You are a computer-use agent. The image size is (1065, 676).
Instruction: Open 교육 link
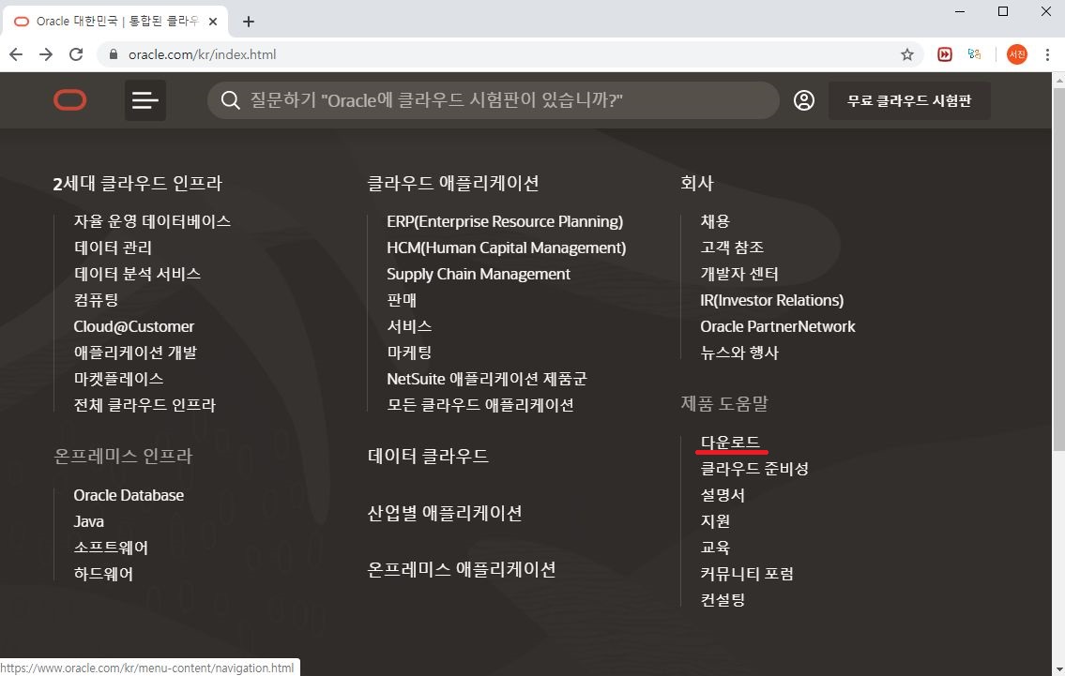(x=715, y=548)
